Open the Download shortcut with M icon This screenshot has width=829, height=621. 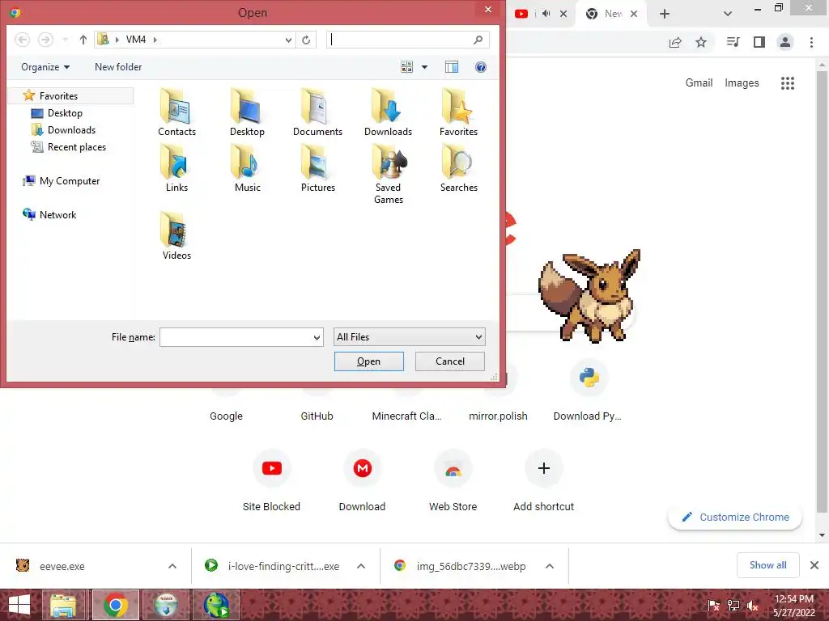pos(362,479)
